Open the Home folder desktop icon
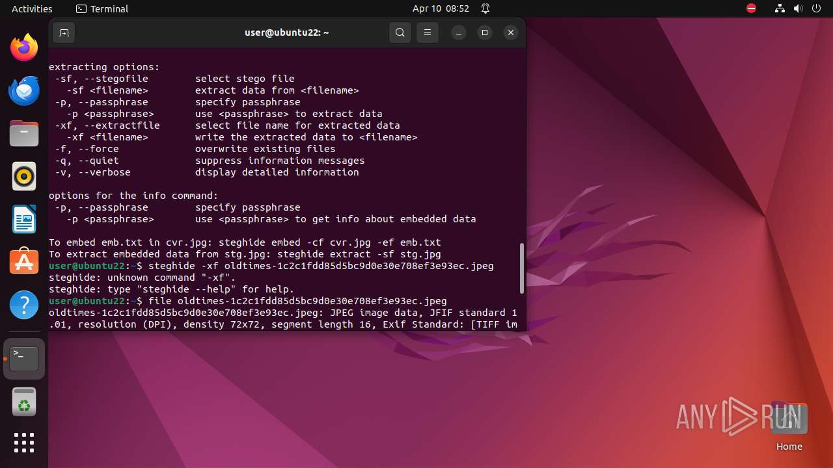 click(x=789, y=427)
